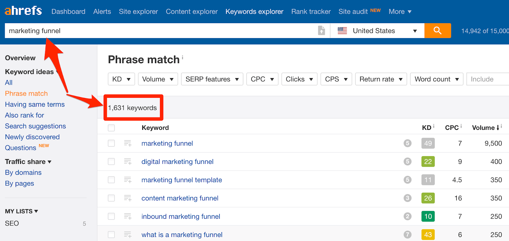Add 'content marketing funnel' to list icon
509x241 pixels.
pos(128,198)
